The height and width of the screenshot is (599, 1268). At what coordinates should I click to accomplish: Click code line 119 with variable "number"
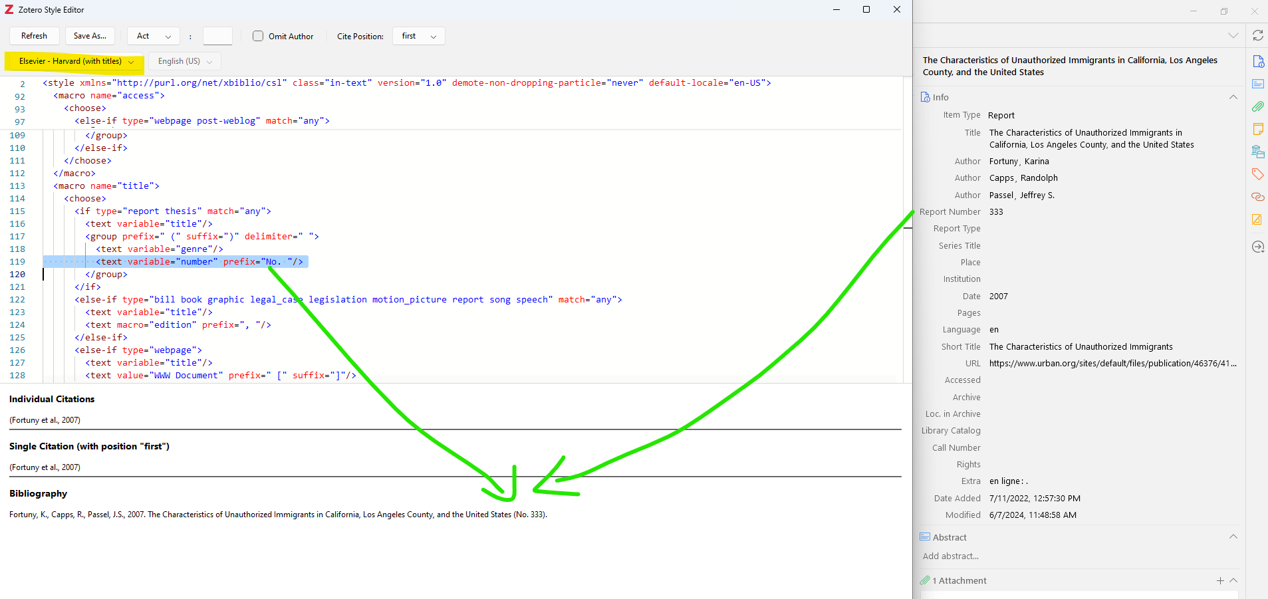click(x=199, y=262)
